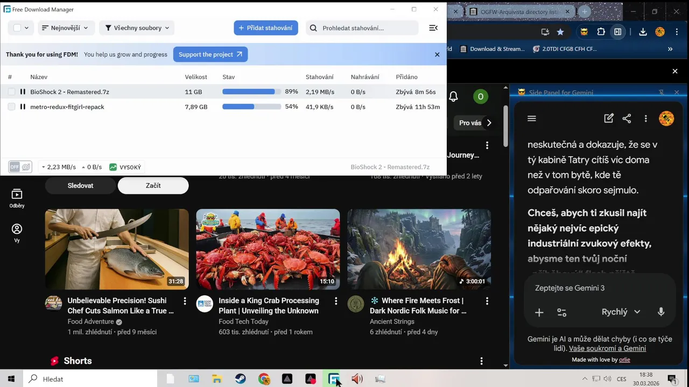
Task: Start new chat in Gemini panel
Action: point(609,119)
